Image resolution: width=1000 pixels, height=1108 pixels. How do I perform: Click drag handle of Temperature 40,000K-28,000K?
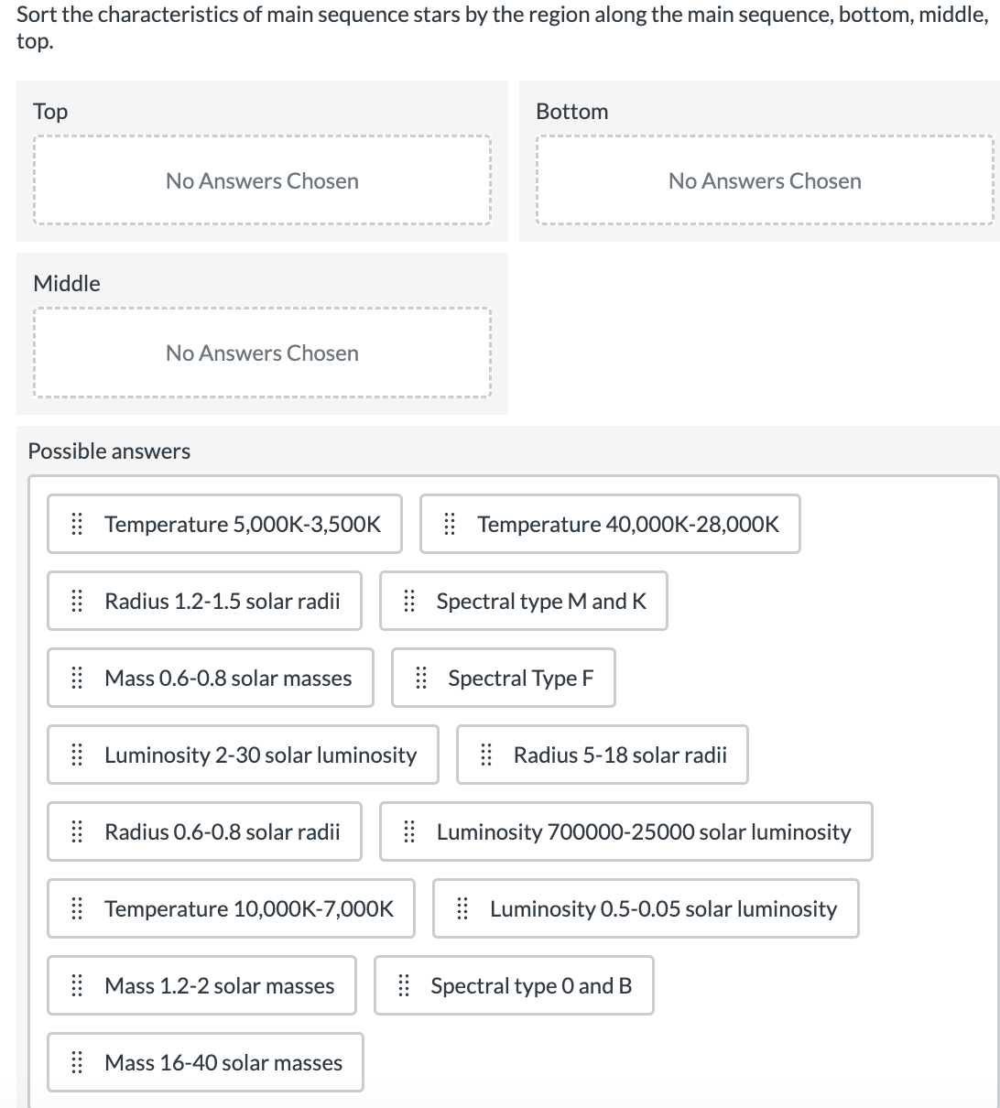(450, 524)
